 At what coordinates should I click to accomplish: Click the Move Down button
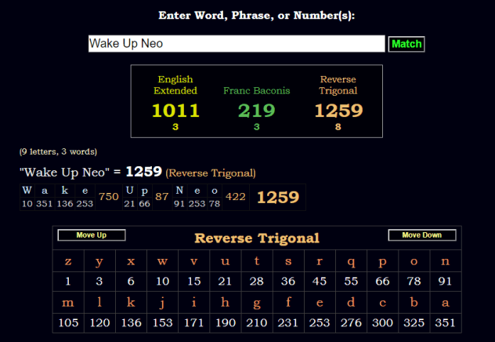421,235
